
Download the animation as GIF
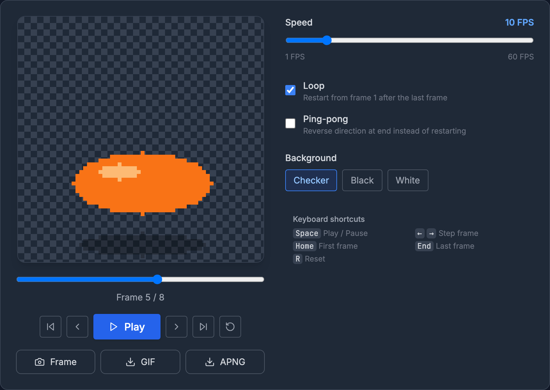point(140,362)
